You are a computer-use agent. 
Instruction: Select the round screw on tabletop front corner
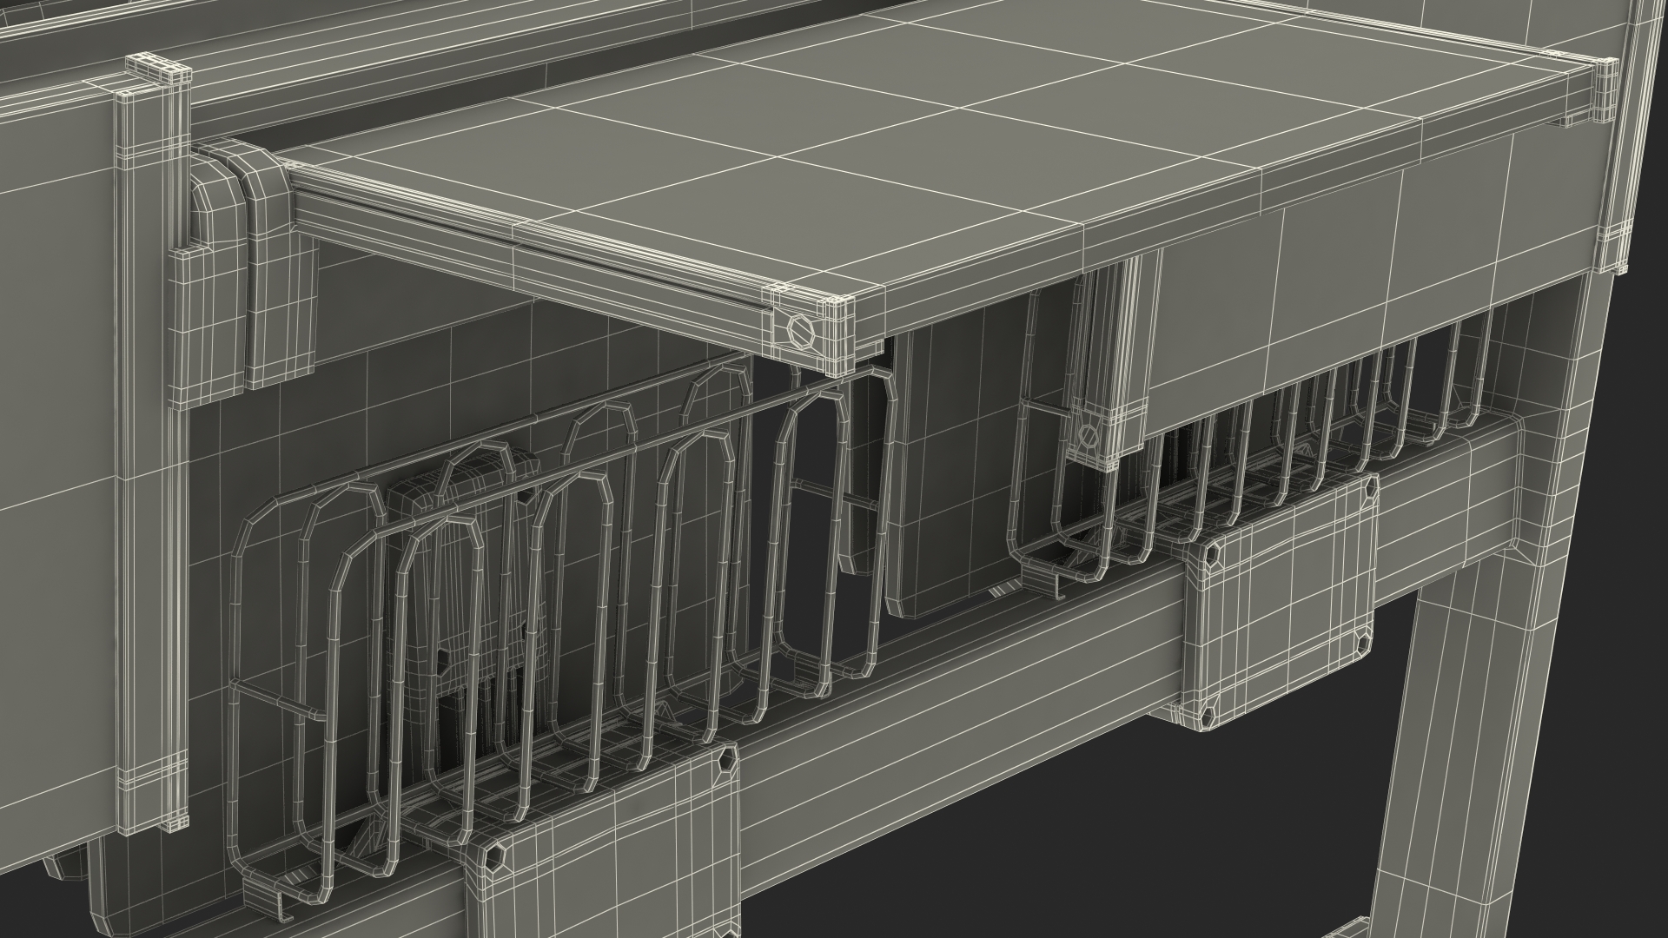pos(801,330)
